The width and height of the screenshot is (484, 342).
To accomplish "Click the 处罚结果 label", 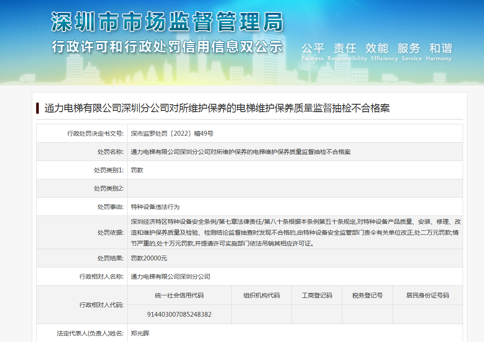I will tap(111, 258).
